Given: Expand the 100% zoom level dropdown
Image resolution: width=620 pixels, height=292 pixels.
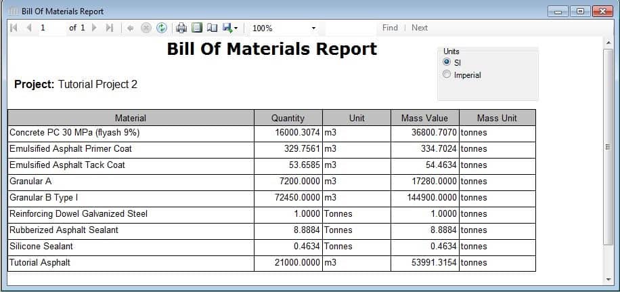Looking at the screenshot, I should point(313,28).
